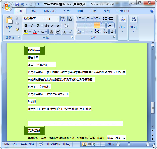Sort A-Z icon in paragraph group
Screen dimensions: 157x149
point(106,32)
